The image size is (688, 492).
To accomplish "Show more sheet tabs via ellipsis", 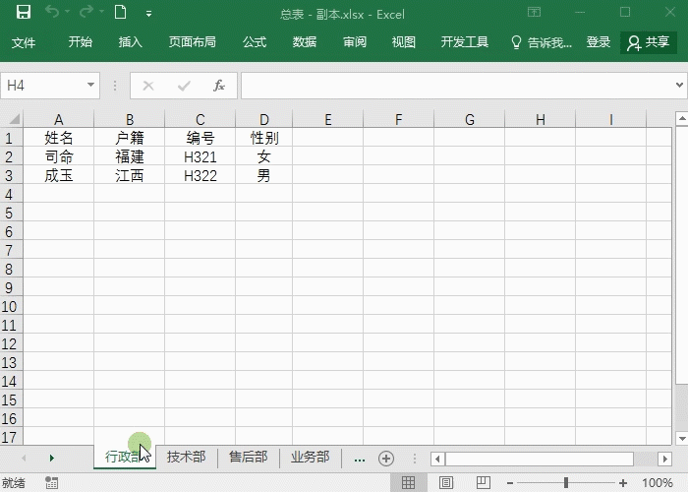I will pyautogui.click(x=360, y=460).
